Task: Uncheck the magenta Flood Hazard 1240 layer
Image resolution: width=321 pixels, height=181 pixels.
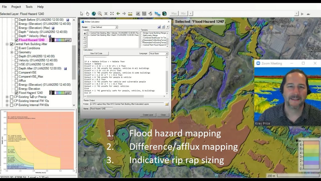Action: point(17,40)
